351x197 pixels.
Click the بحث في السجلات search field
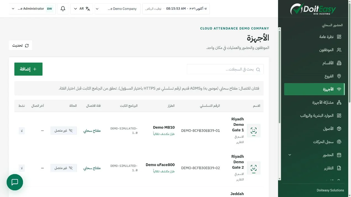point(225,69)
